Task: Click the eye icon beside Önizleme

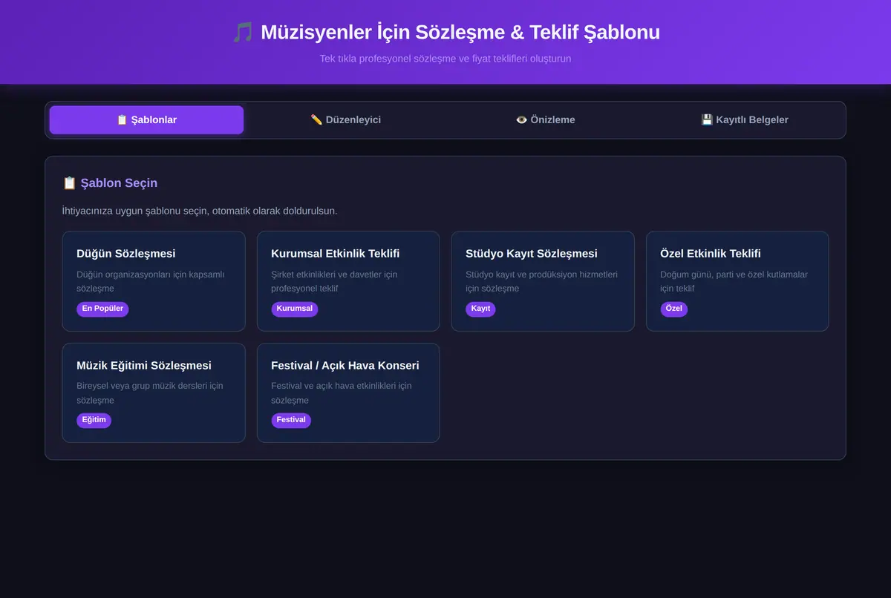Action: (521, 119)
